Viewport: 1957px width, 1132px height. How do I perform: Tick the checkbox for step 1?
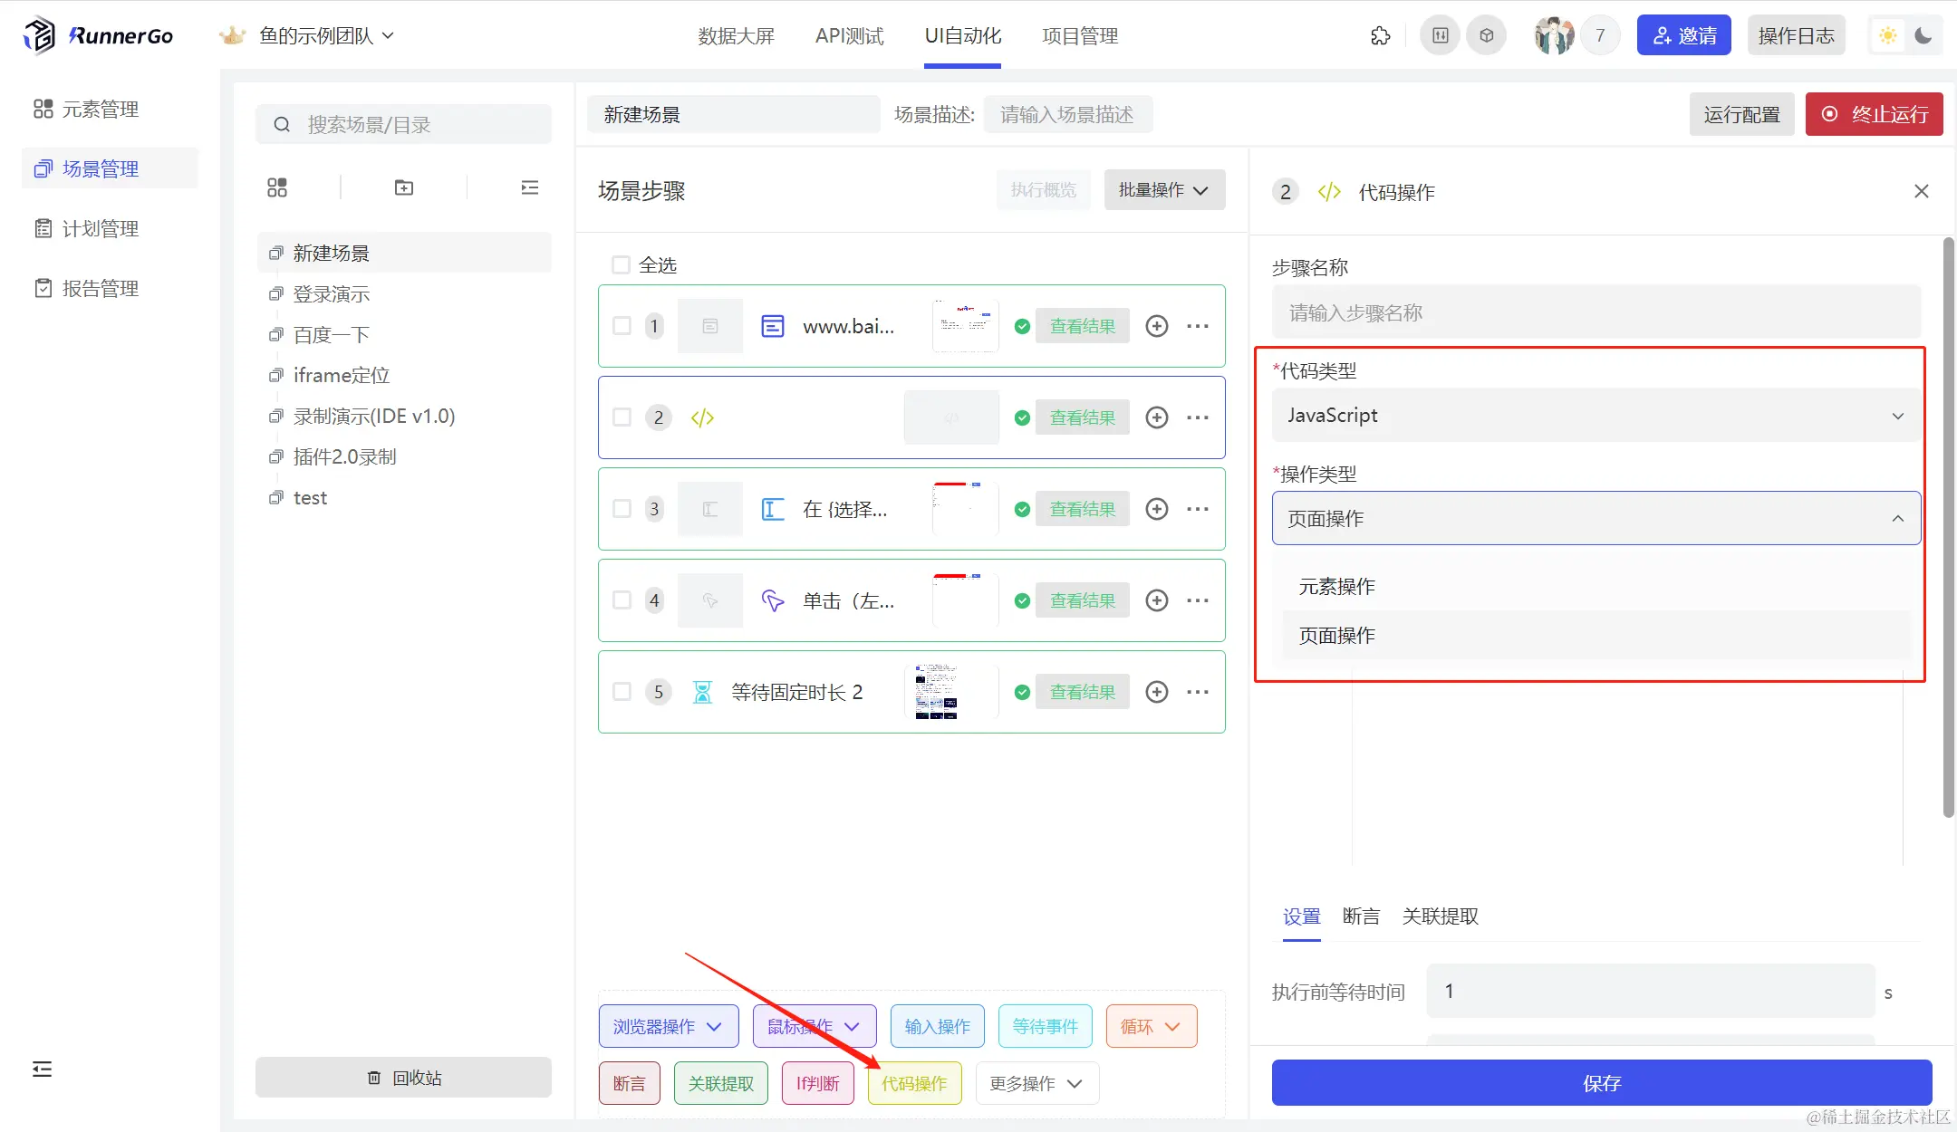(622, 326)
